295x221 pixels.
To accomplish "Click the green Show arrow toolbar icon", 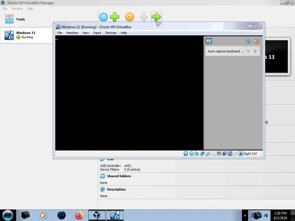I will point(156,17).
